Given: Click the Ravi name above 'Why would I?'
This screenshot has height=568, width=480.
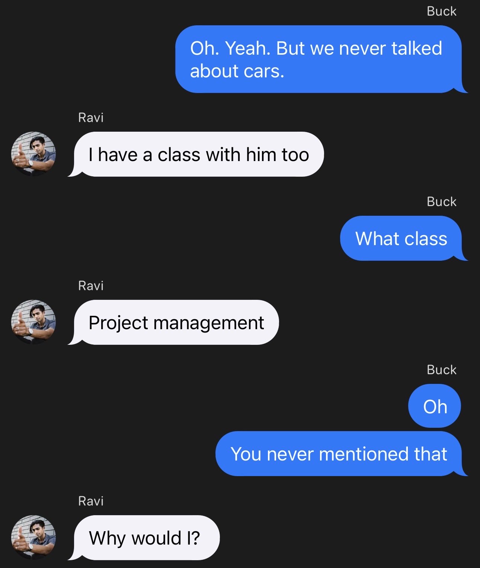Looking at the screenshot, I should [91, 501].
